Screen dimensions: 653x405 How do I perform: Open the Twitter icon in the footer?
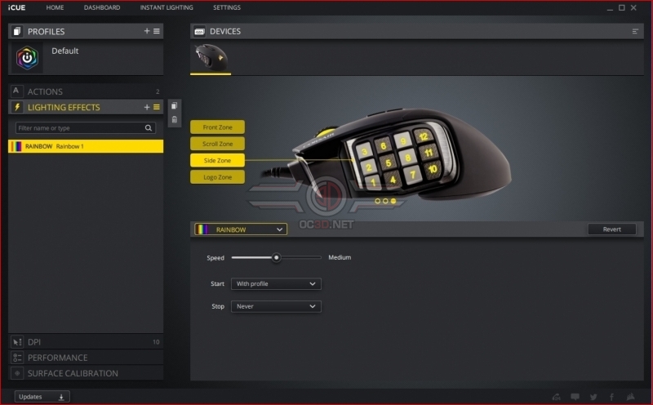click(593, 397)
